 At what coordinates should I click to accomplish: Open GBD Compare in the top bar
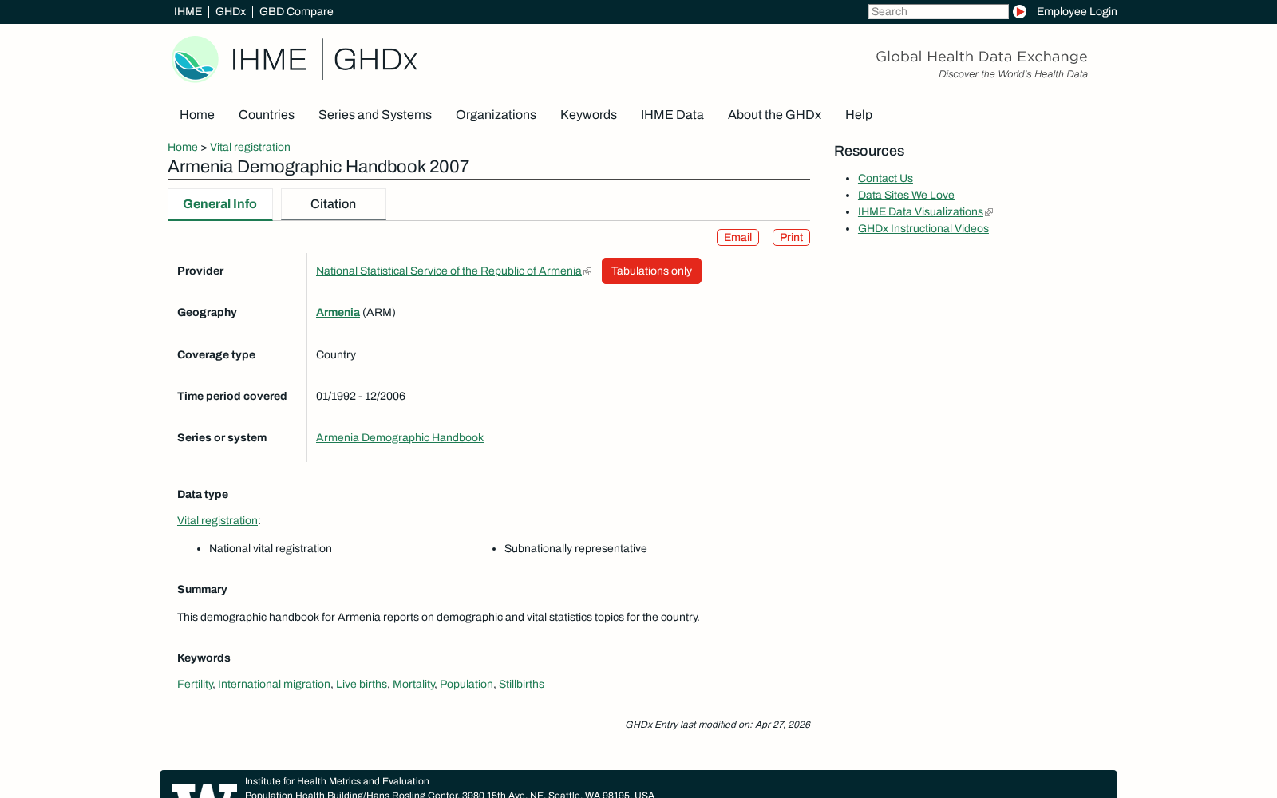[296, 11]
